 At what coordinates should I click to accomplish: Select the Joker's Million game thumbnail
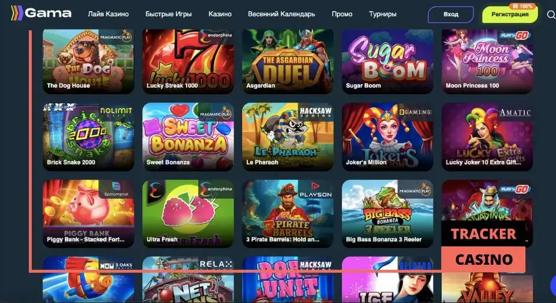tap(387, 137)
